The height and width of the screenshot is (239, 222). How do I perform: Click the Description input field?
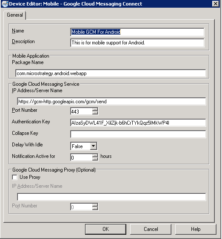137,43
